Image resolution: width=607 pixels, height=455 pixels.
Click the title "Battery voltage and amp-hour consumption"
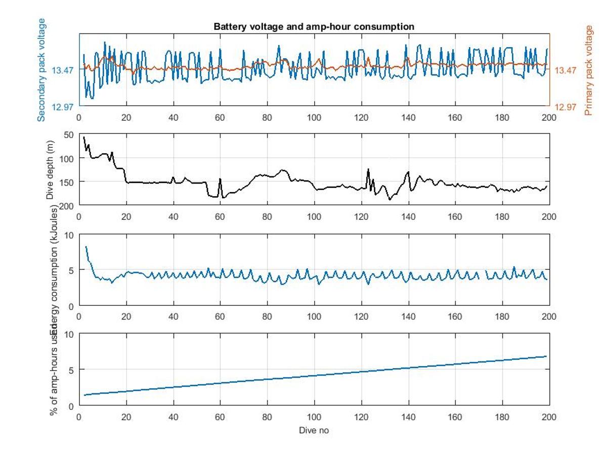[314, 27]
